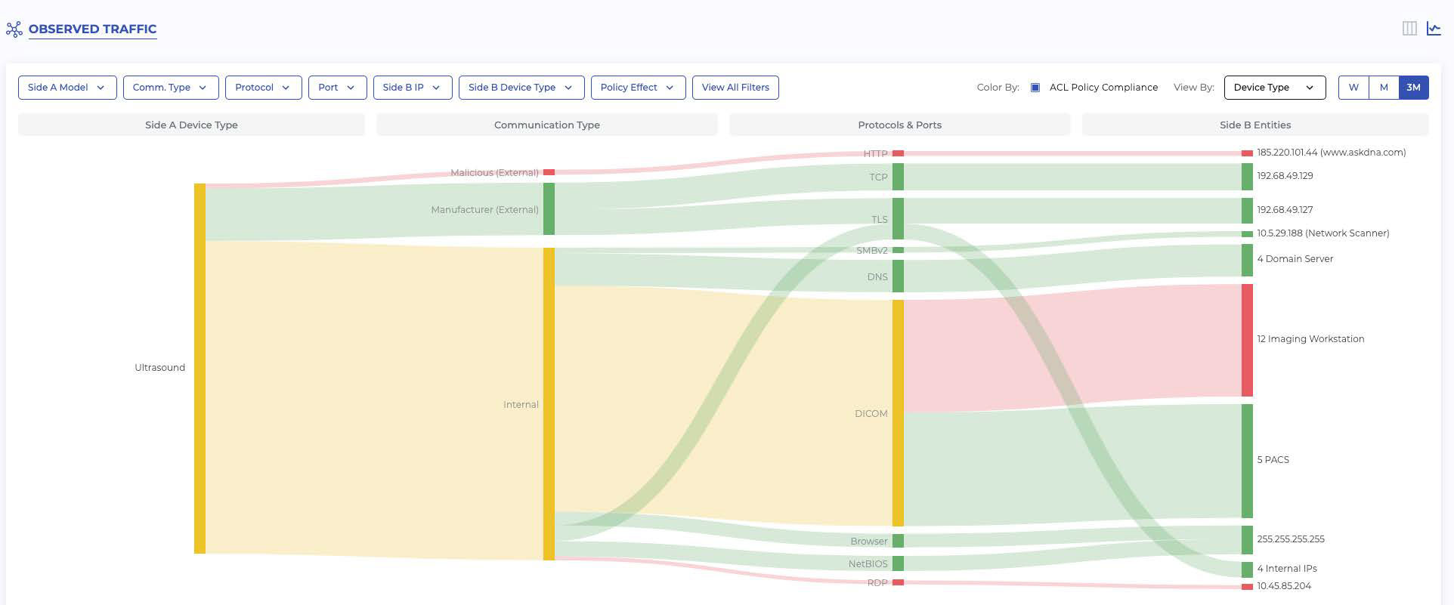This screenshot has height=605, width=1454.
Task: Switch to the columns view icon
Action: pos(1409,29)
